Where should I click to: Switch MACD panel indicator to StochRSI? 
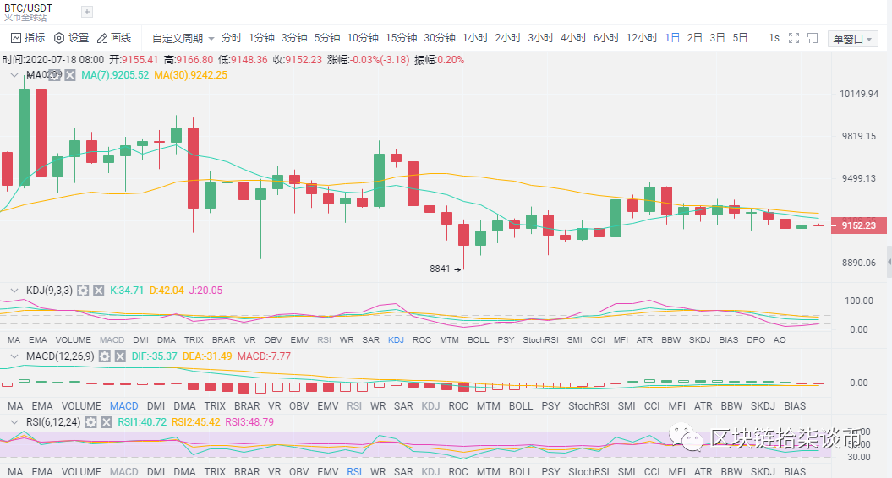[588, 405]
